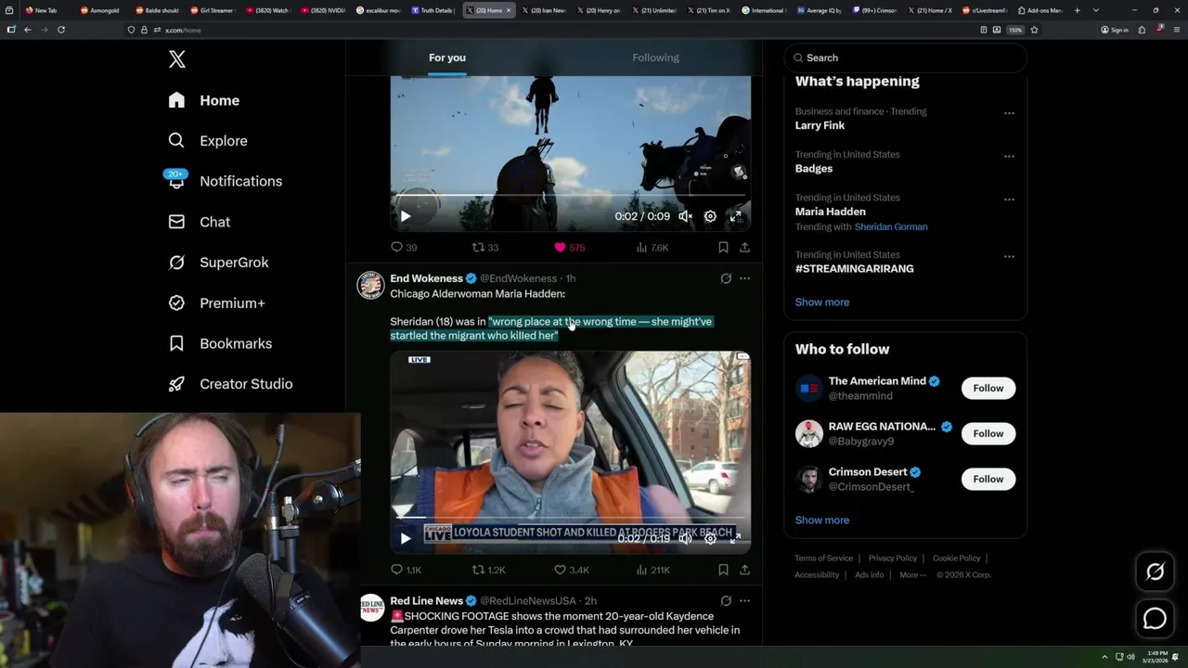The width and height of the screenshot is (1188, 668).
Task: Open Bookmarks in the sidebar
Action: pyautogui.click(x=220, y=343)
